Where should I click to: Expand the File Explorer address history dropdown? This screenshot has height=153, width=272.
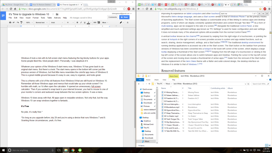245,84
